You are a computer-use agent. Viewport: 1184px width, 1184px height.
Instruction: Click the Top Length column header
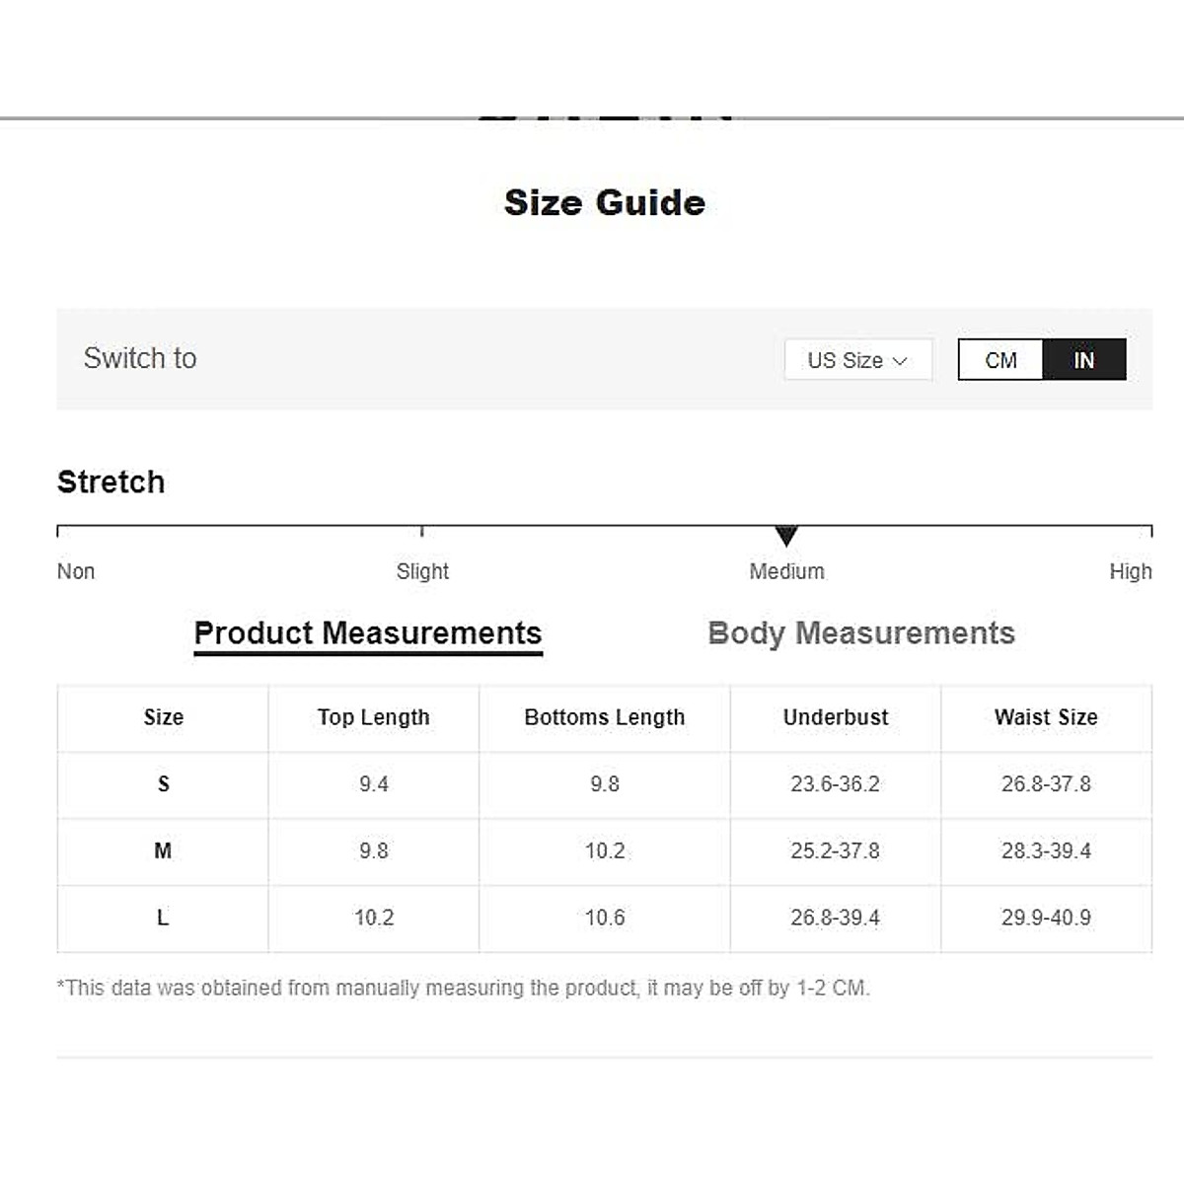[x=374, y=717]
